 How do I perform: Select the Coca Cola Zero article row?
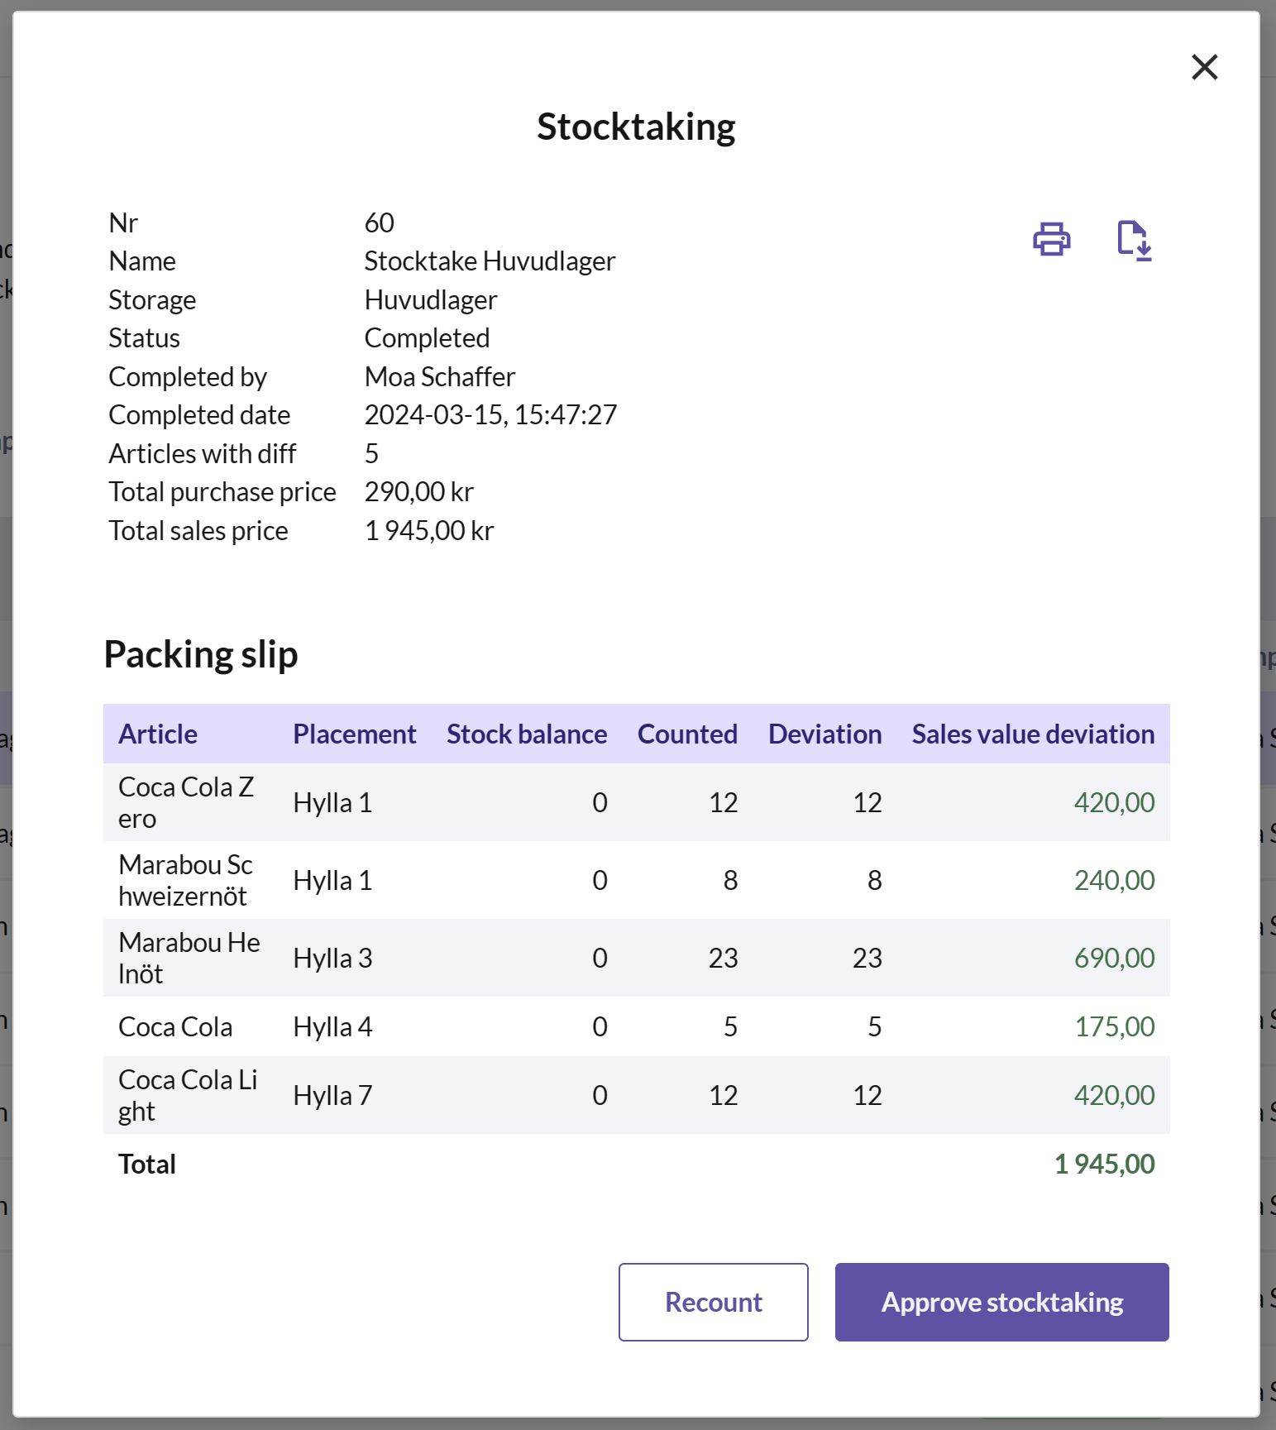(637, 802)
